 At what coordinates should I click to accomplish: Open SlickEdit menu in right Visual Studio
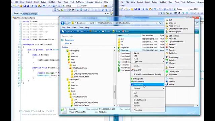tap(163, 2)
